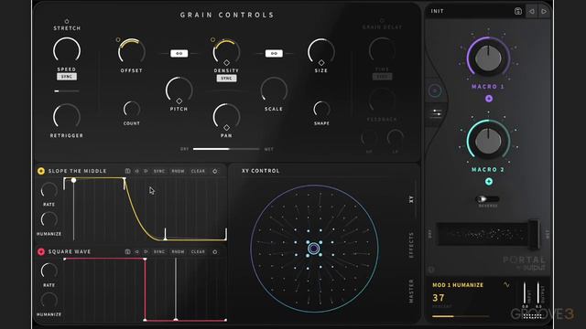Click the Macro 1 knob
Viewport: 586px width, 329px height.
coord(488,58)
